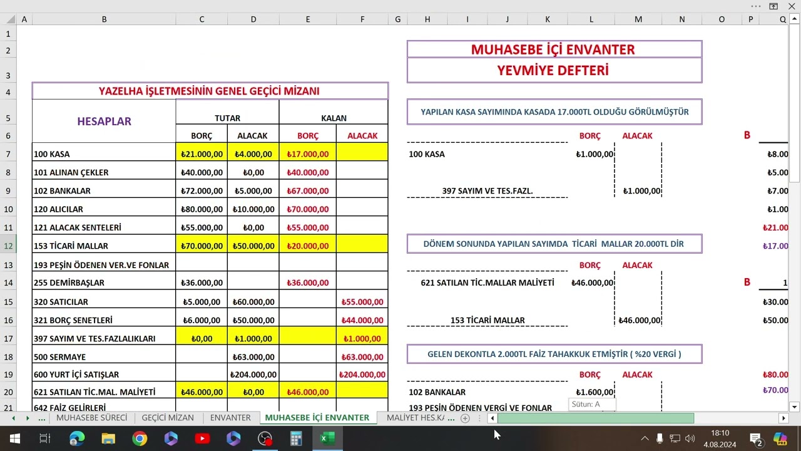Click the 320 SATICILAR row label

point(104,302)
